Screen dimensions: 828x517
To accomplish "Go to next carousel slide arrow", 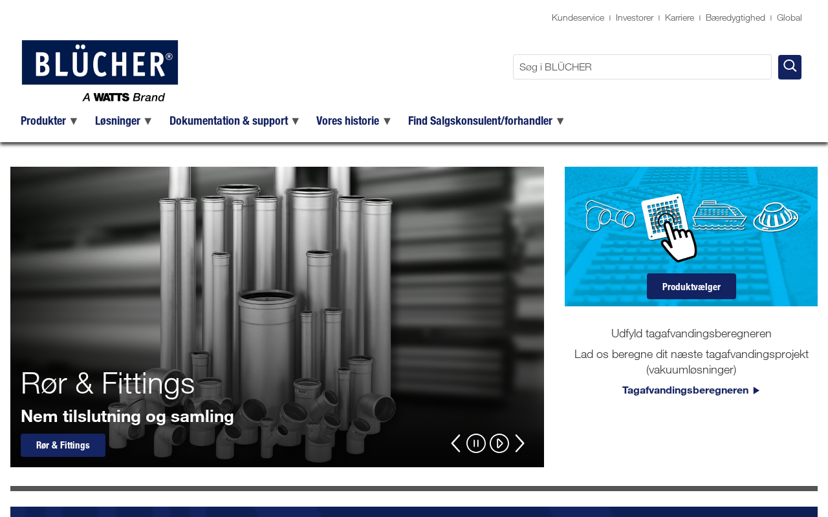I will pyautogui.click(x=519, y=443).
